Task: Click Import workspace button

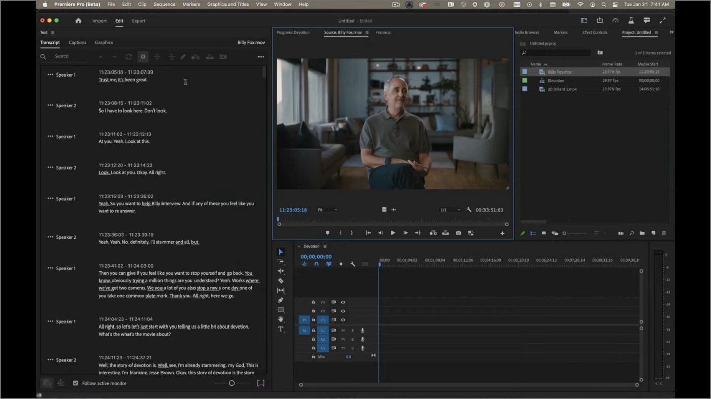Action: point(100,21)
